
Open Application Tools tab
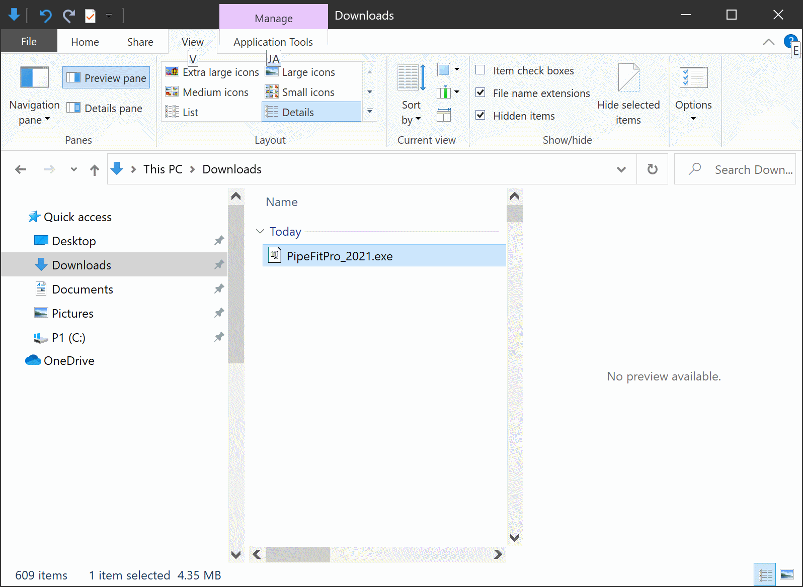click(x=273, y=42)
